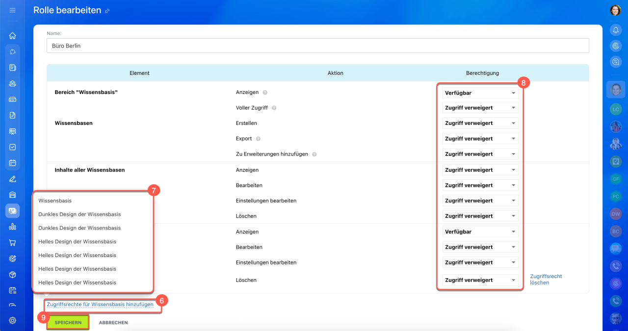Click the Wissensbasen row label
This screenshot has height=331, width=628.
pyautogui.click(x=74, y=123)
